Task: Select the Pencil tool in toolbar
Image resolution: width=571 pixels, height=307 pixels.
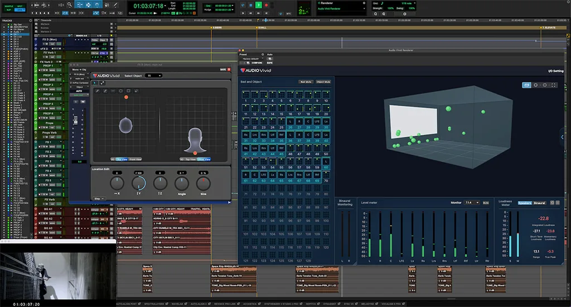Action: tap(115, 4)
